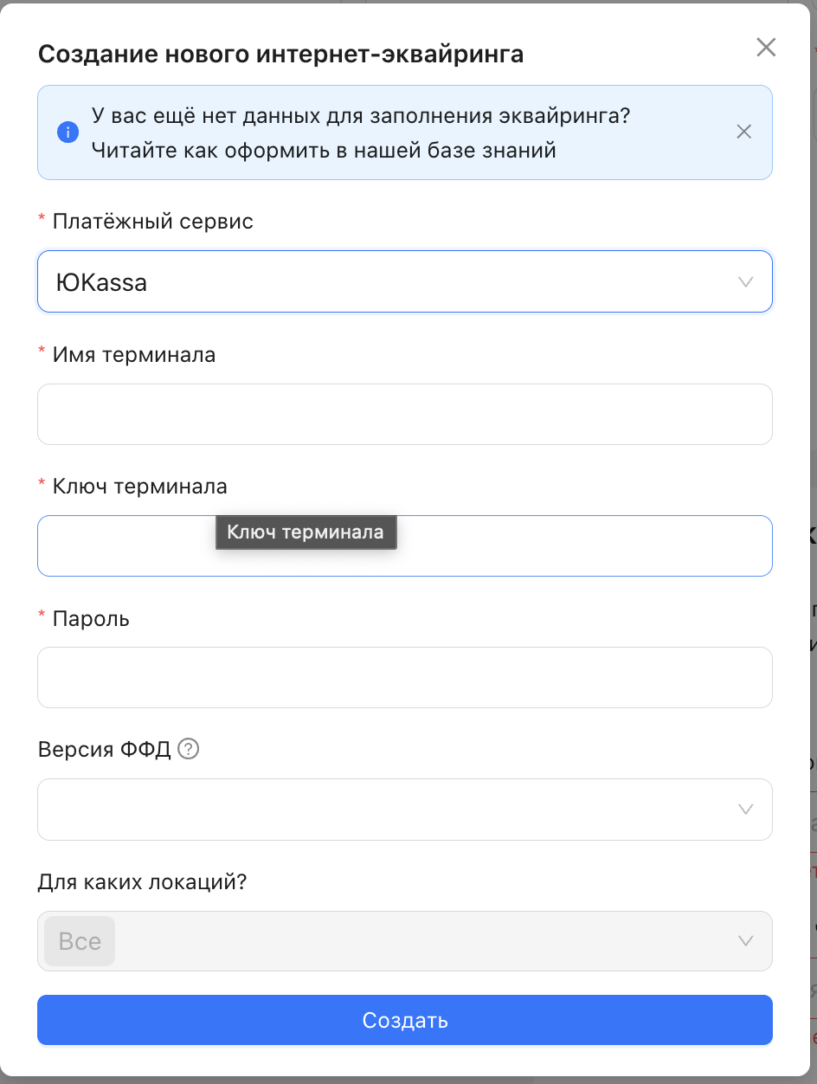Click the Версия ФФД label text

pos(105,749)
